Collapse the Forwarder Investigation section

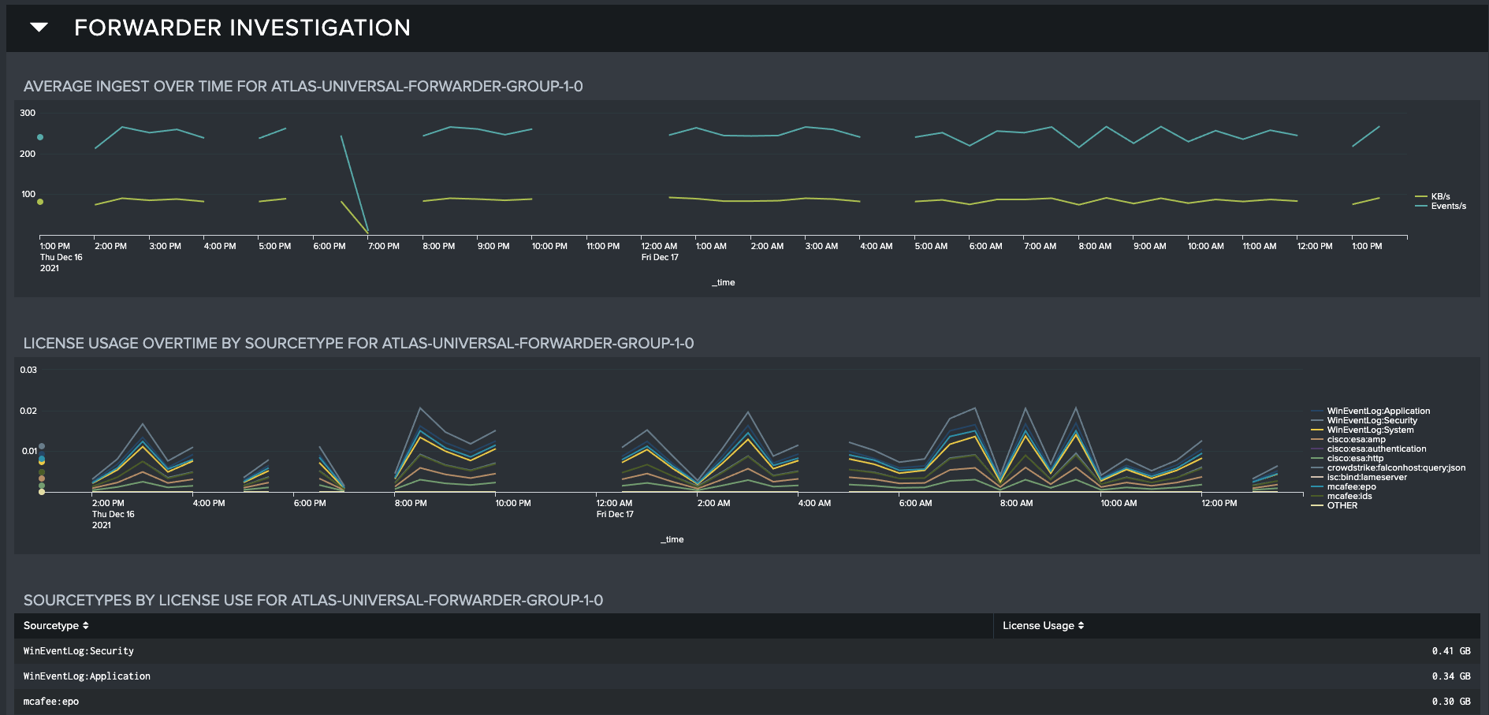pyautogui.click(x=39, y=28)
